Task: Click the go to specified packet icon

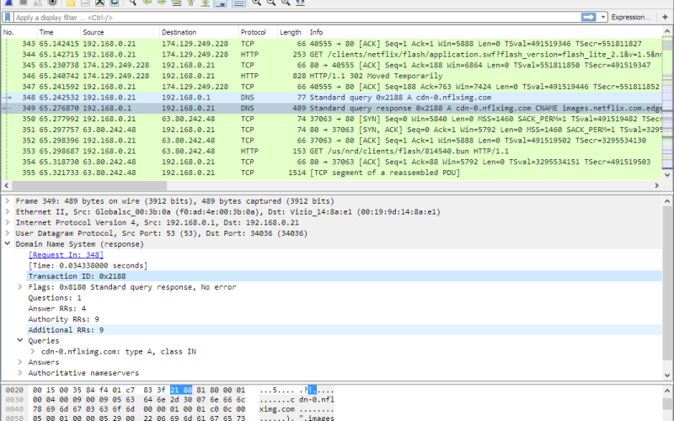Action: coord(176,3)
